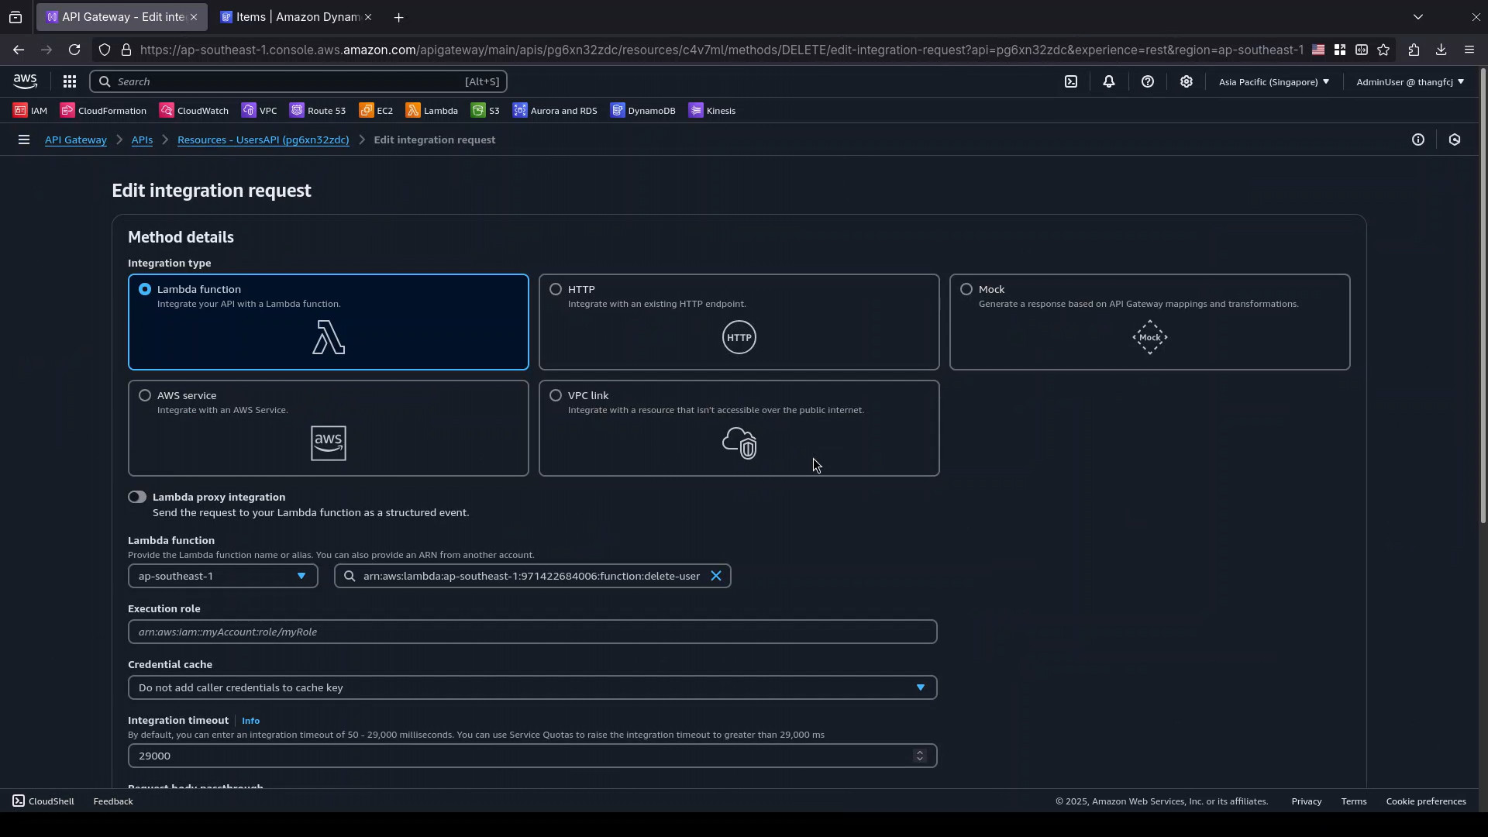Open the AdminUser account menu
Screen dimensions: 1488x837
pyautogui.click(x=1410, y=81)
